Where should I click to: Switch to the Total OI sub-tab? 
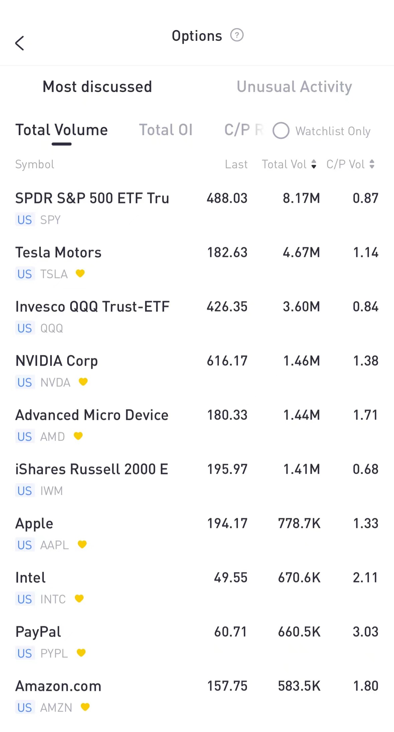(166, 130)
